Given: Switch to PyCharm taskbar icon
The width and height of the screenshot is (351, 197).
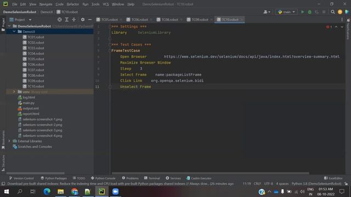Looking at the screenshot, I should pyautogui.click(x=101, y=192).
